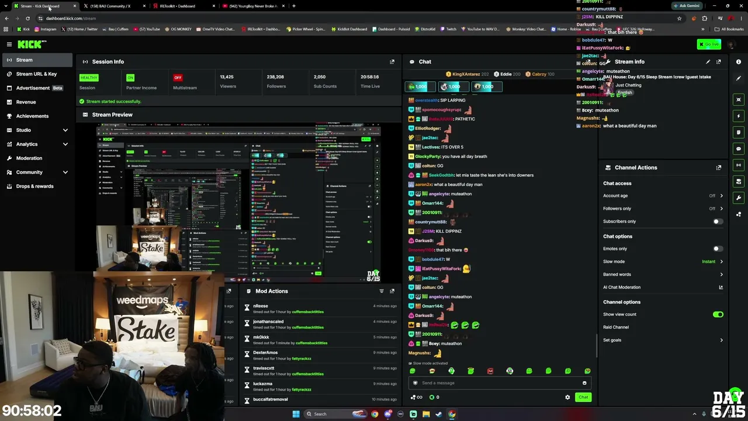Screen dimensions: 748x421
Task: Toggle Emotes only chat
Action: [x=718, y=249]
